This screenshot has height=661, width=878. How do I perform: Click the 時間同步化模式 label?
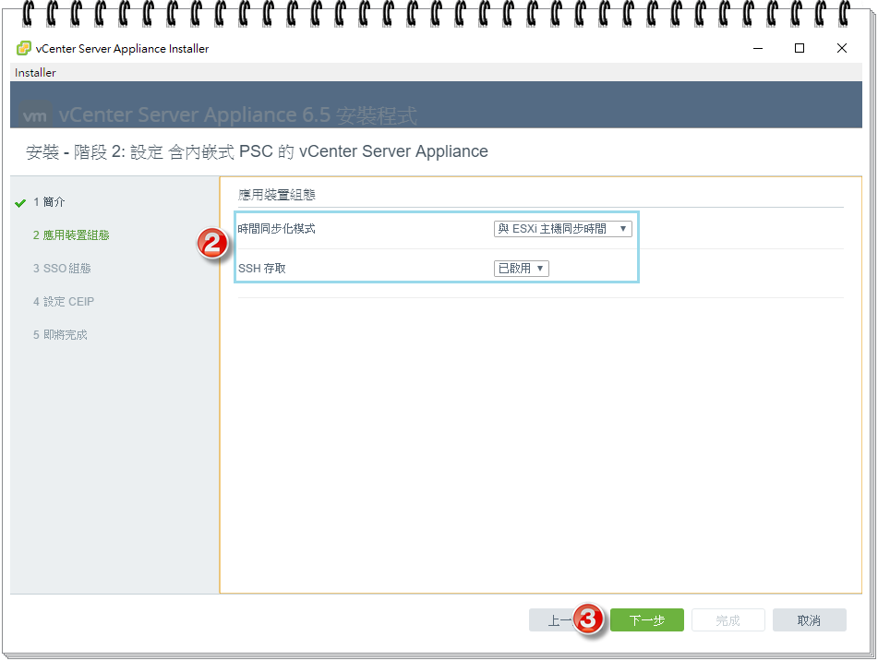277,229
